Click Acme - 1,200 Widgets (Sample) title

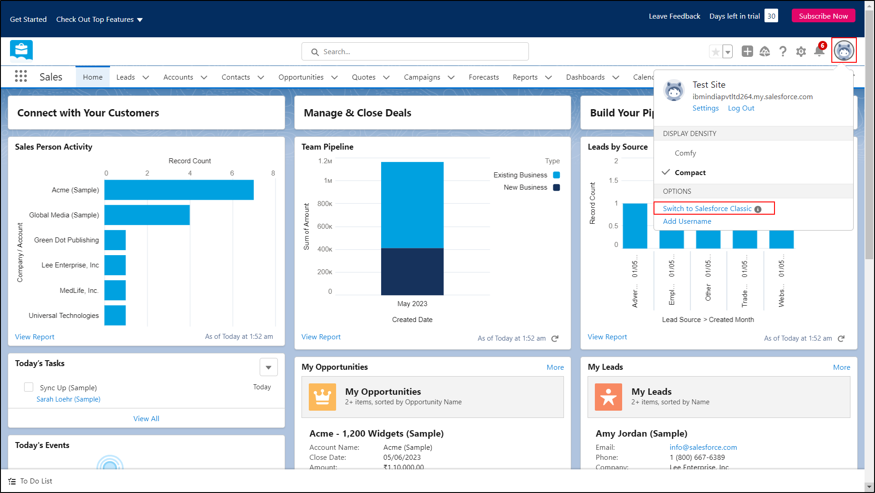click(377, 434)
